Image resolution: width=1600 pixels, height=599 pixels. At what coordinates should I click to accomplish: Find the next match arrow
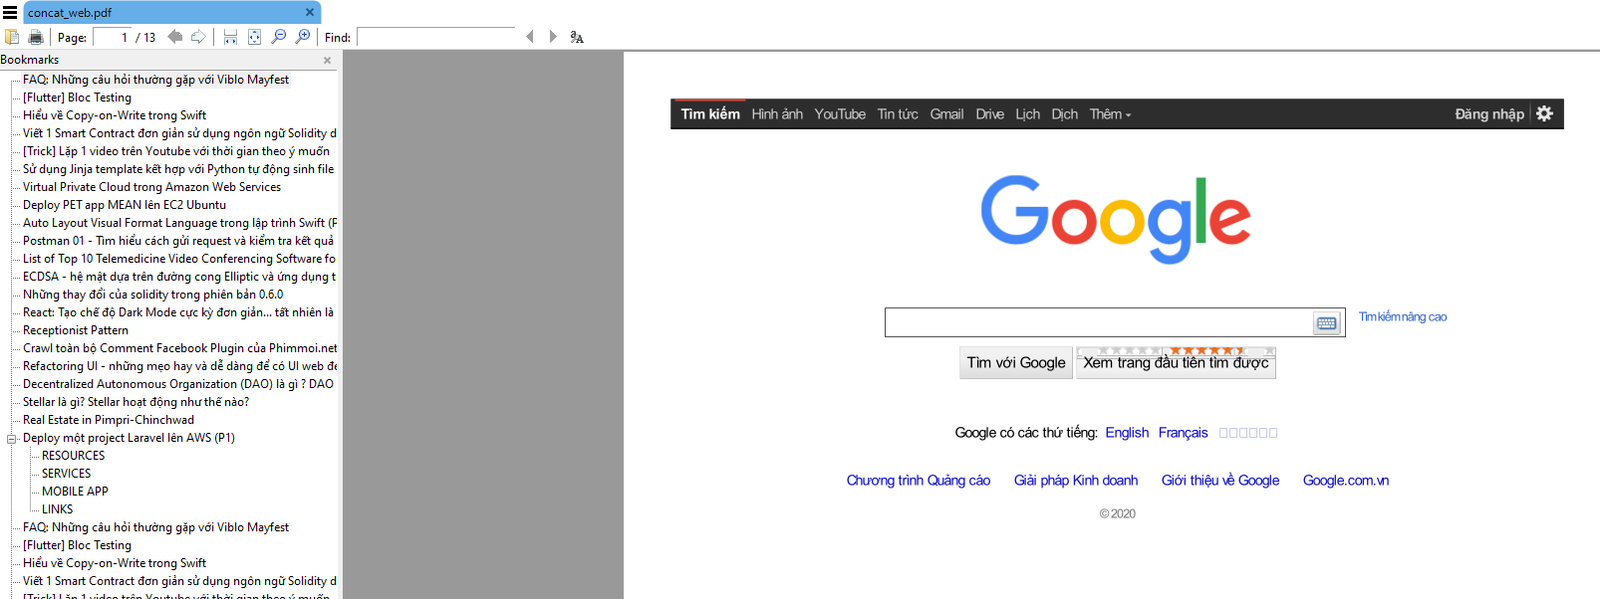click(x=553, y=37)
